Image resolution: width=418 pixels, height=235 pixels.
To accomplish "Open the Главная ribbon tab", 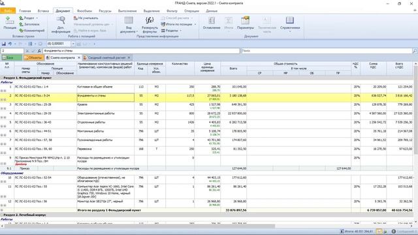I will [25, 11].
